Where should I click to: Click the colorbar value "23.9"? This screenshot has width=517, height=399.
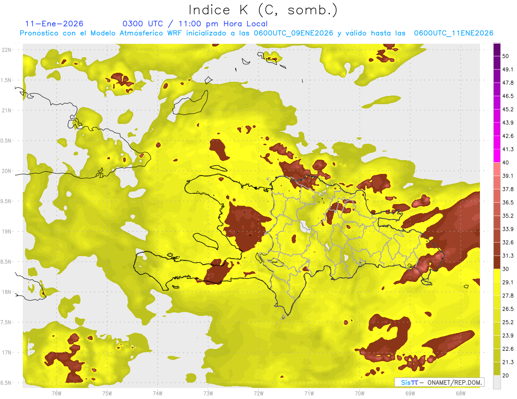pos(508,336)
